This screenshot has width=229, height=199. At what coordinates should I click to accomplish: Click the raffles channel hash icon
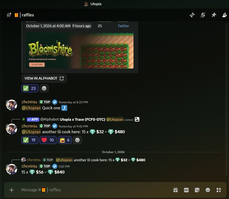[x=9, y=15]
